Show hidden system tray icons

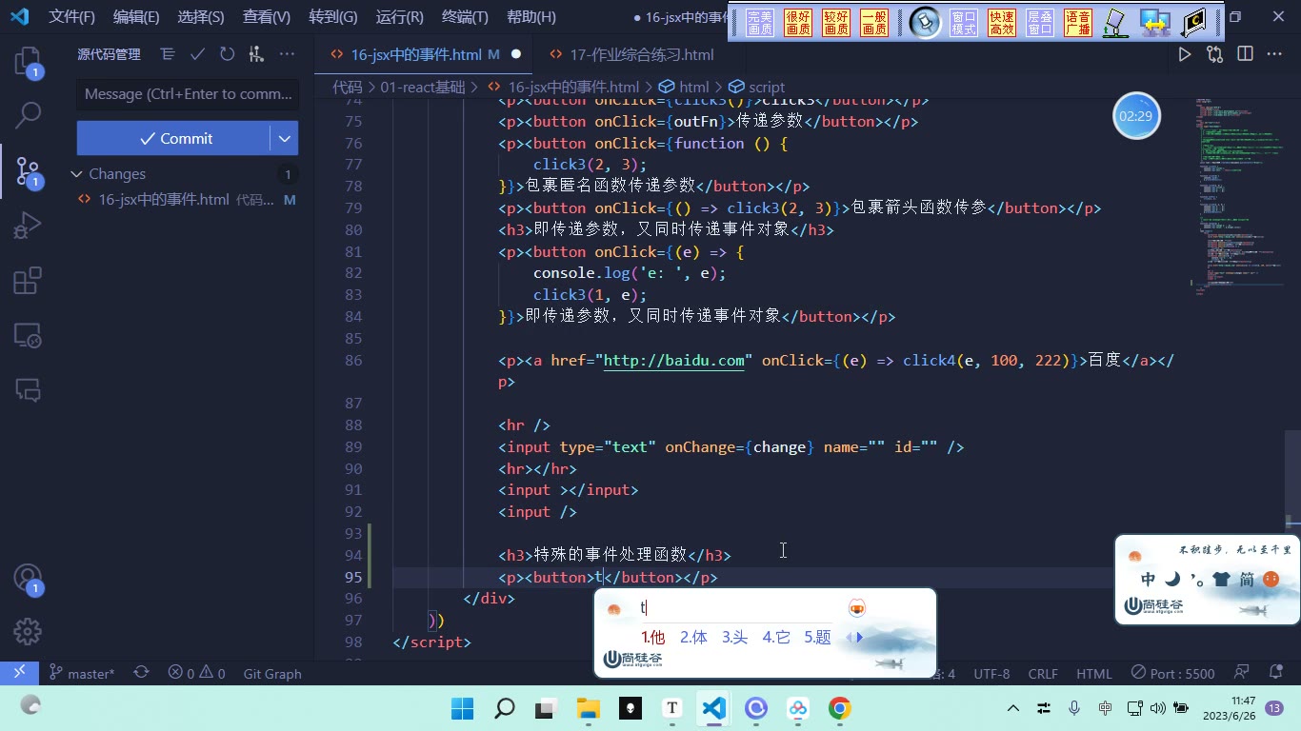click(1013, 708)
